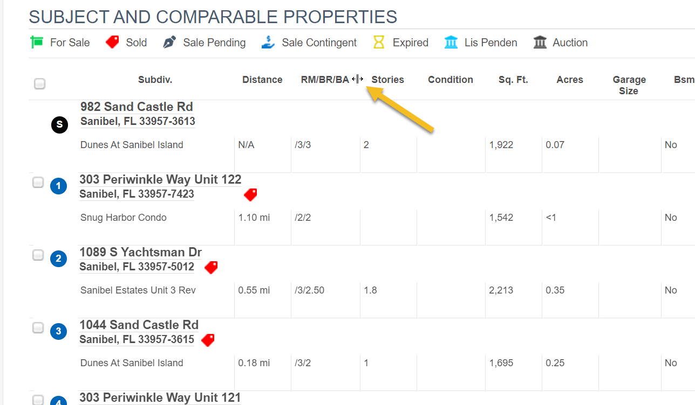Enable the checkbox for 1089 S Yachtsman Dr

[x=38, y=255]
